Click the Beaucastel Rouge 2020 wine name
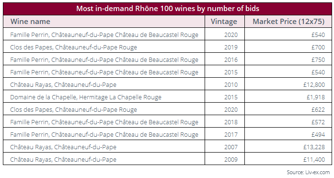 coord(104,35)
